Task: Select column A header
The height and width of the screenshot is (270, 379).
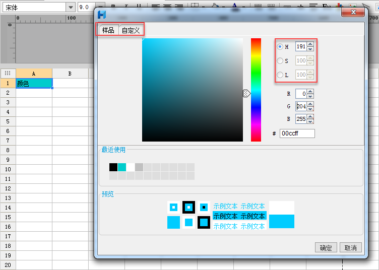Action: pyautogui.click(x=34, y=74)
